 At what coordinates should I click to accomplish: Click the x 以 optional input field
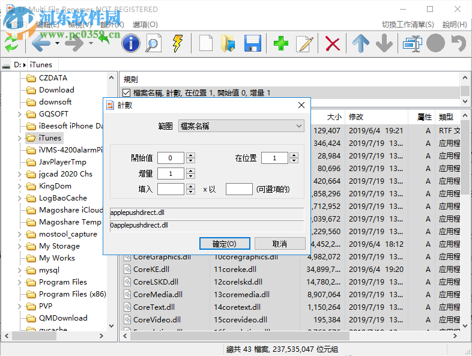[x=239, y=189]
